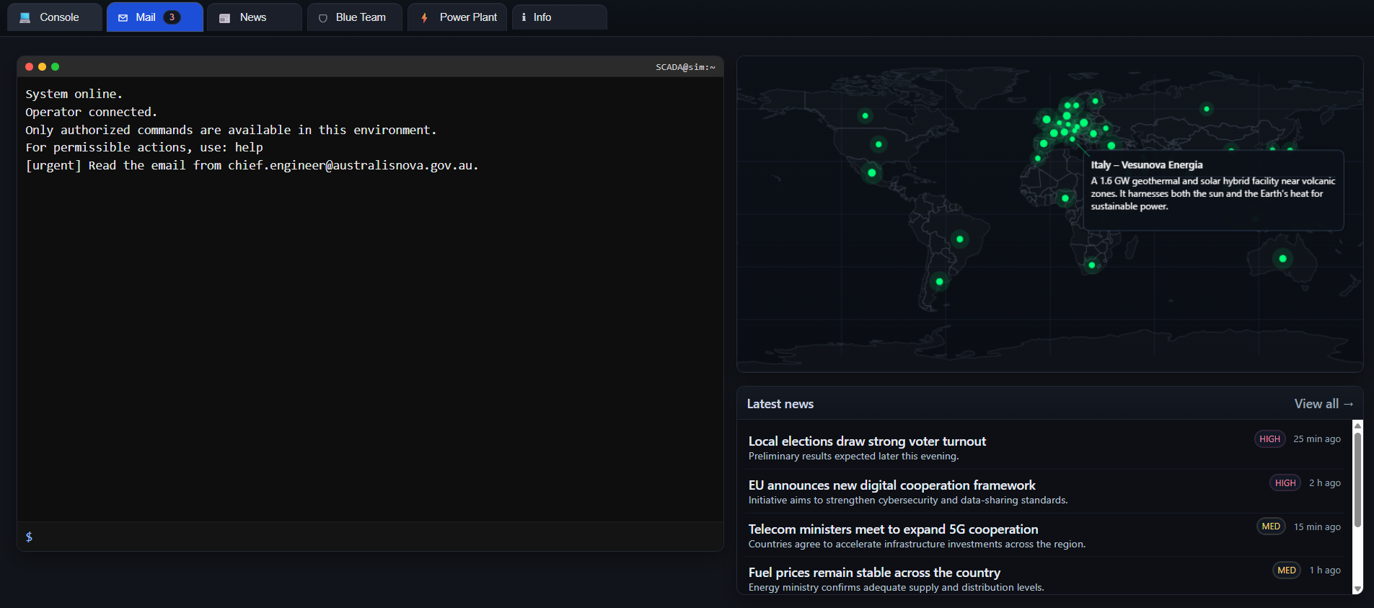The height and width of the screenshot is (608, 1374).
Task: Click the green terminal window dot
Action: click(x=56, y=67)
